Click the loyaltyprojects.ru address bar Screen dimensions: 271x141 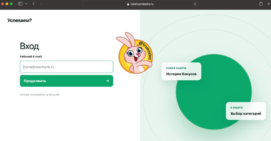(x=140, y=4)
